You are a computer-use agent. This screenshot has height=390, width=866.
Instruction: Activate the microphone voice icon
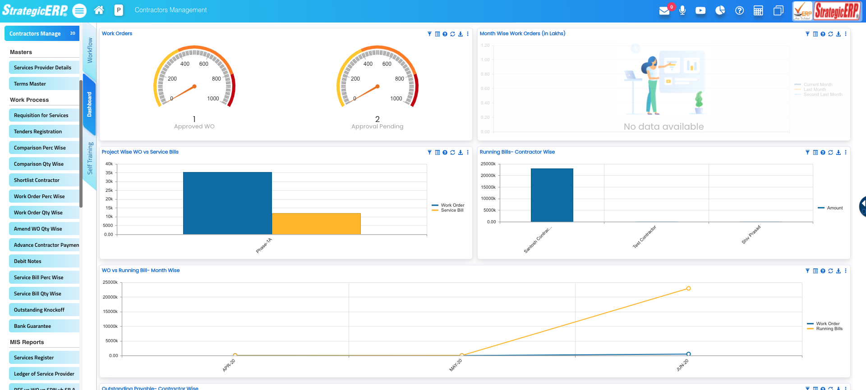tap(682, 10)
